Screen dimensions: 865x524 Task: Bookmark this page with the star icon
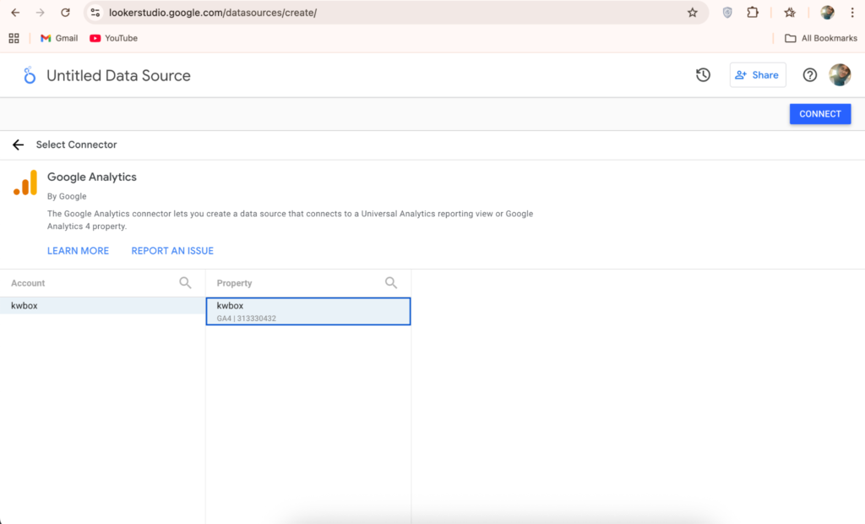(692, 13)
